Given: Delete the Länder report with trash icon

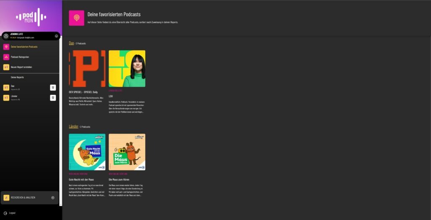Looking at the screenshot, I should [53, 98].
